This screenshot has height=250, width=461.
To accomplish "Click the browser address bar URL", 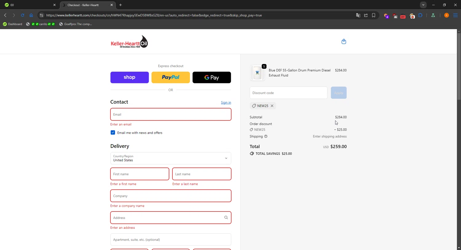I will pyautogui.click(x=154, y=15).
